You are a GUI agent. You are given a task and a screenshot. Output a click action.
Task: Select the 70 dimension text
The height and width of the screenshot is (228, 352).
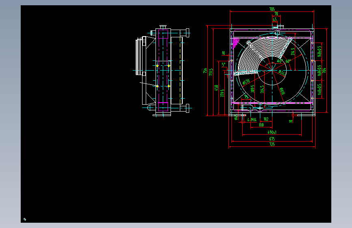pos(276,14)
